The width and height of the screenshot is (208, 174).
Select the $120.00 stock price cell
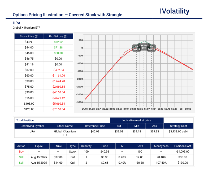tap(29, 109)
